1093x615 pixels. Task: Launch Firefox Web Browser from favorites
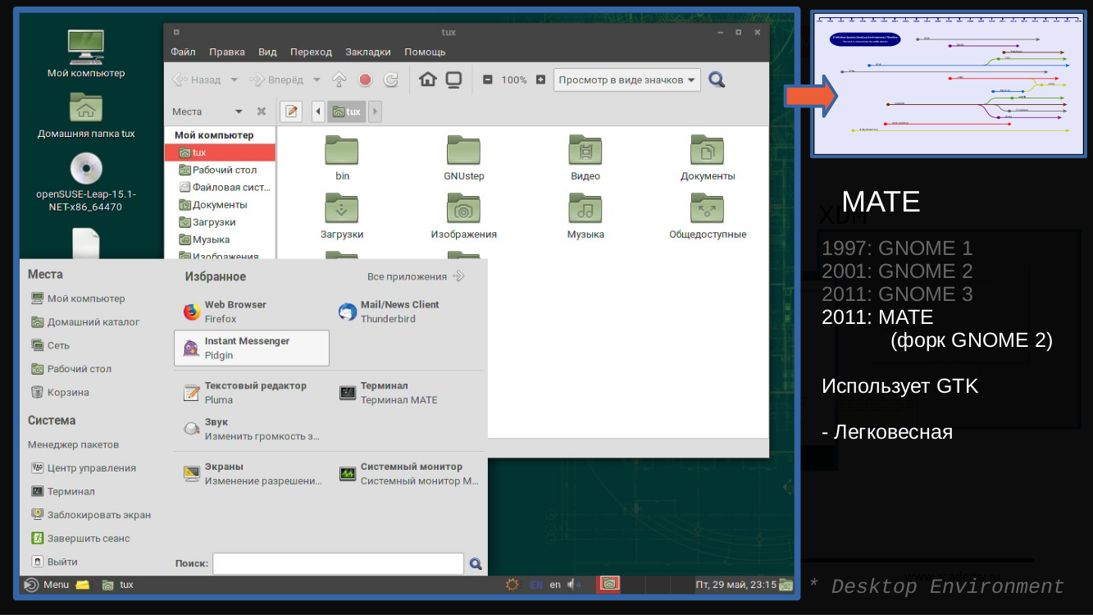click(x=251, y=312)
